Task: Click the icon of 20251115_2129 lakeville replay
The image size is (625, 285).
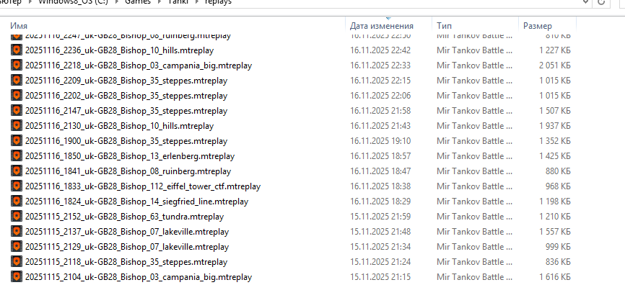Action: (x=17, y=246)
